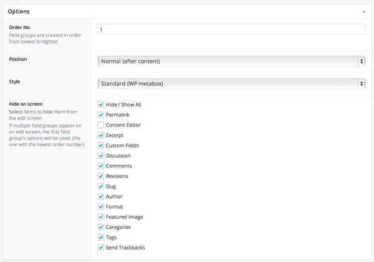Uncheck the Author checkbox
The image size is (374, 262).
click(x=100, y=197)
